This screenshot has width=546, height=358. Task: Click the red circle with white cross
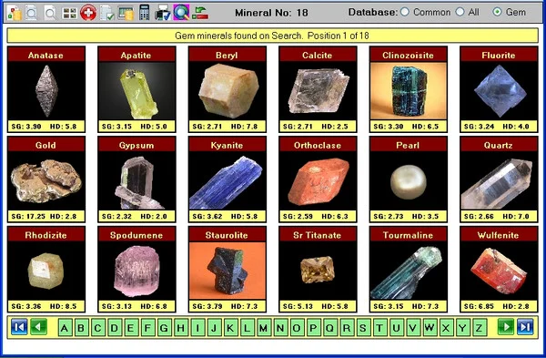pyautogui.click(x=88, y=13)
